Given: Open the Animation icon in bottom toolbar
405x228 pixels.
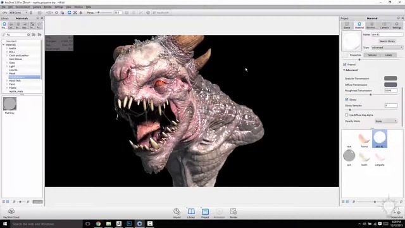Looking at the screenshot, I should tap(219, 212).
